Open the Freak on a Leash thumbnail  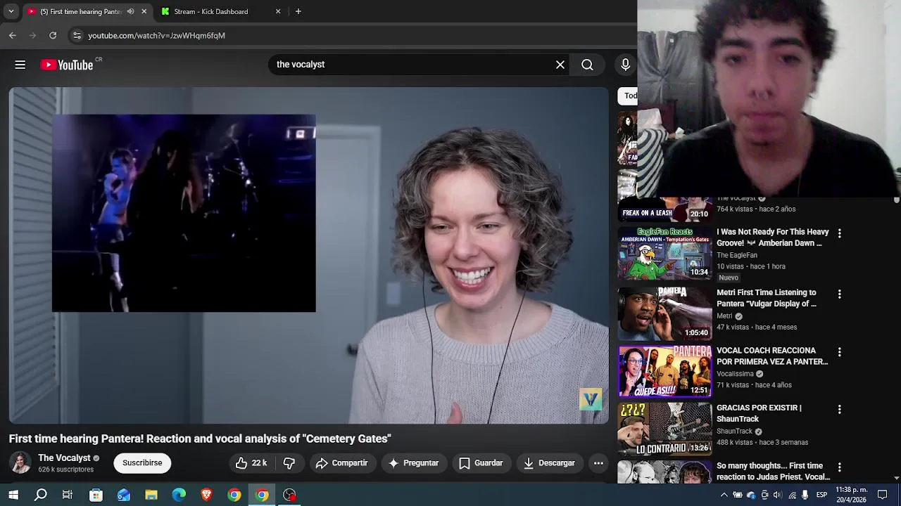point(664,209)
